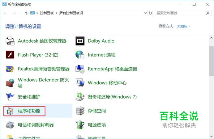Open the Flash Player (32 位) icon
Viewport: 214px width, 139px height.
10,55
